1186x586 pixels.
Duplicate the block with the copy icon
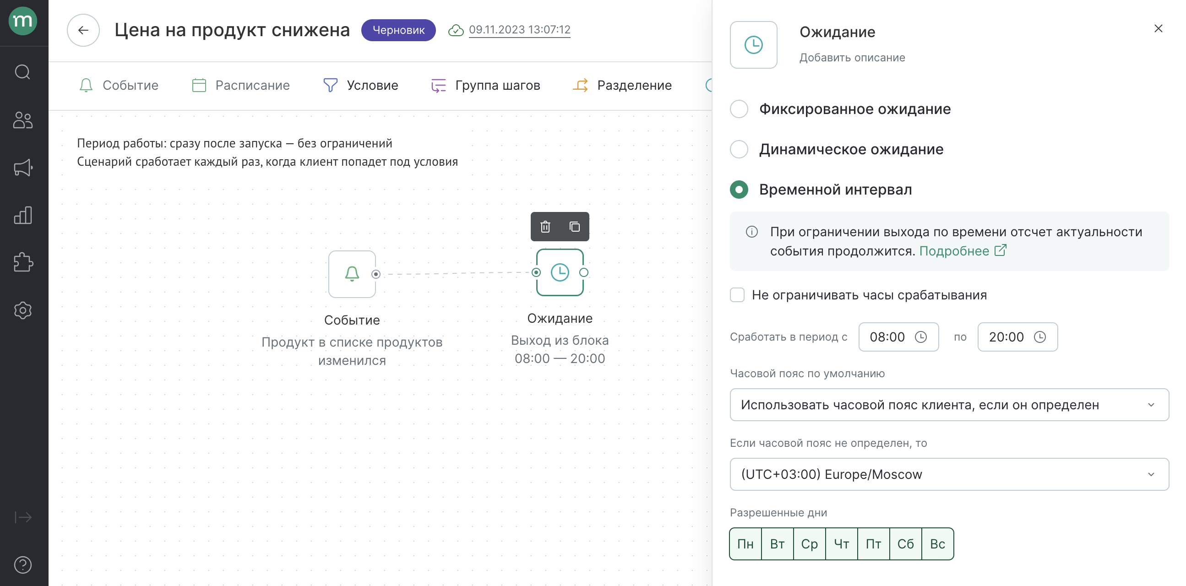coord(574,227)
